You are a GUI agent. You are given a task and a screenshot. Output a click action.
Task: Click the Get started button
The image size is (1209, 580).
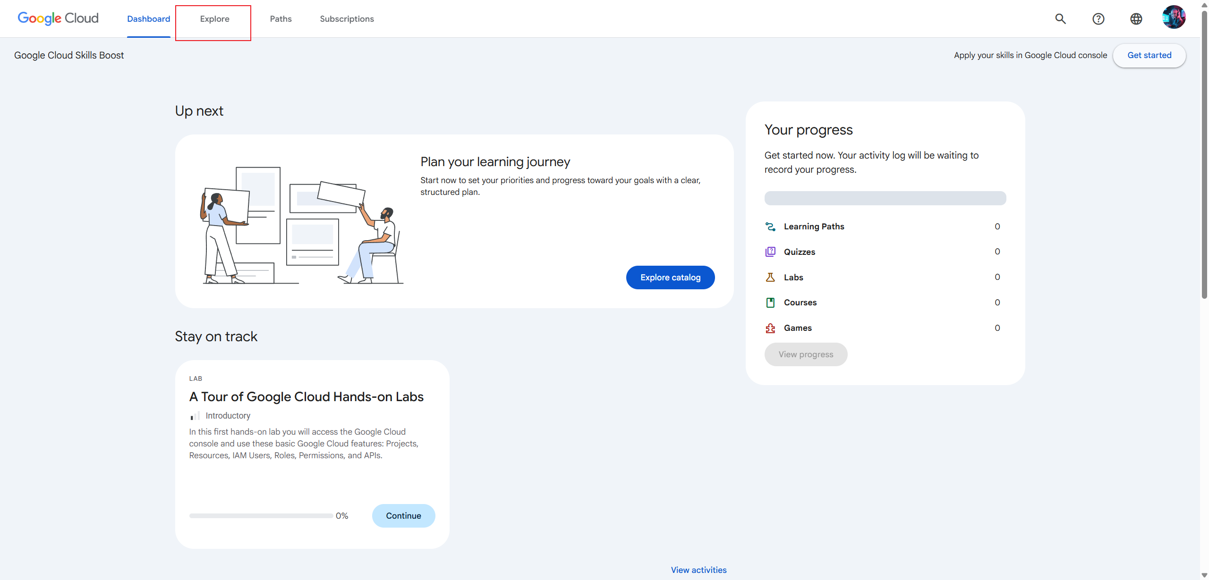coord(1149,55)
